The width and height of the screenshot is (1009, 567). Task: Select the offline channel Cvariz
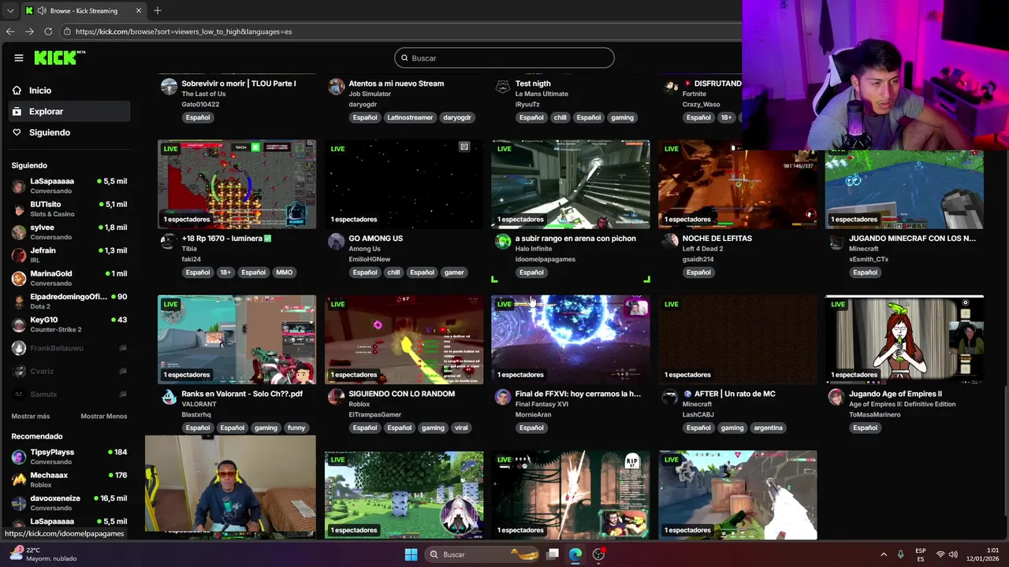(69, 371)
